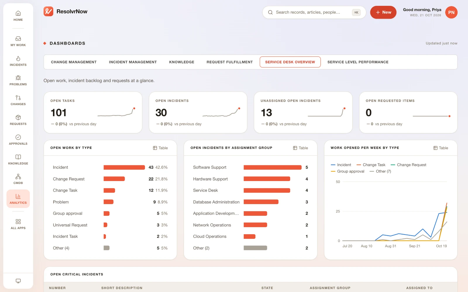Open the Knowledge dashboard tab
Screen dimensions: 468x292
pyautogui.click(x=182, y=62)
